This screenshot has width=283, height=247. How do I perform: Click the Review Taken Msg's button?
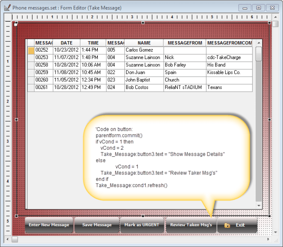(x=191, y=225)
